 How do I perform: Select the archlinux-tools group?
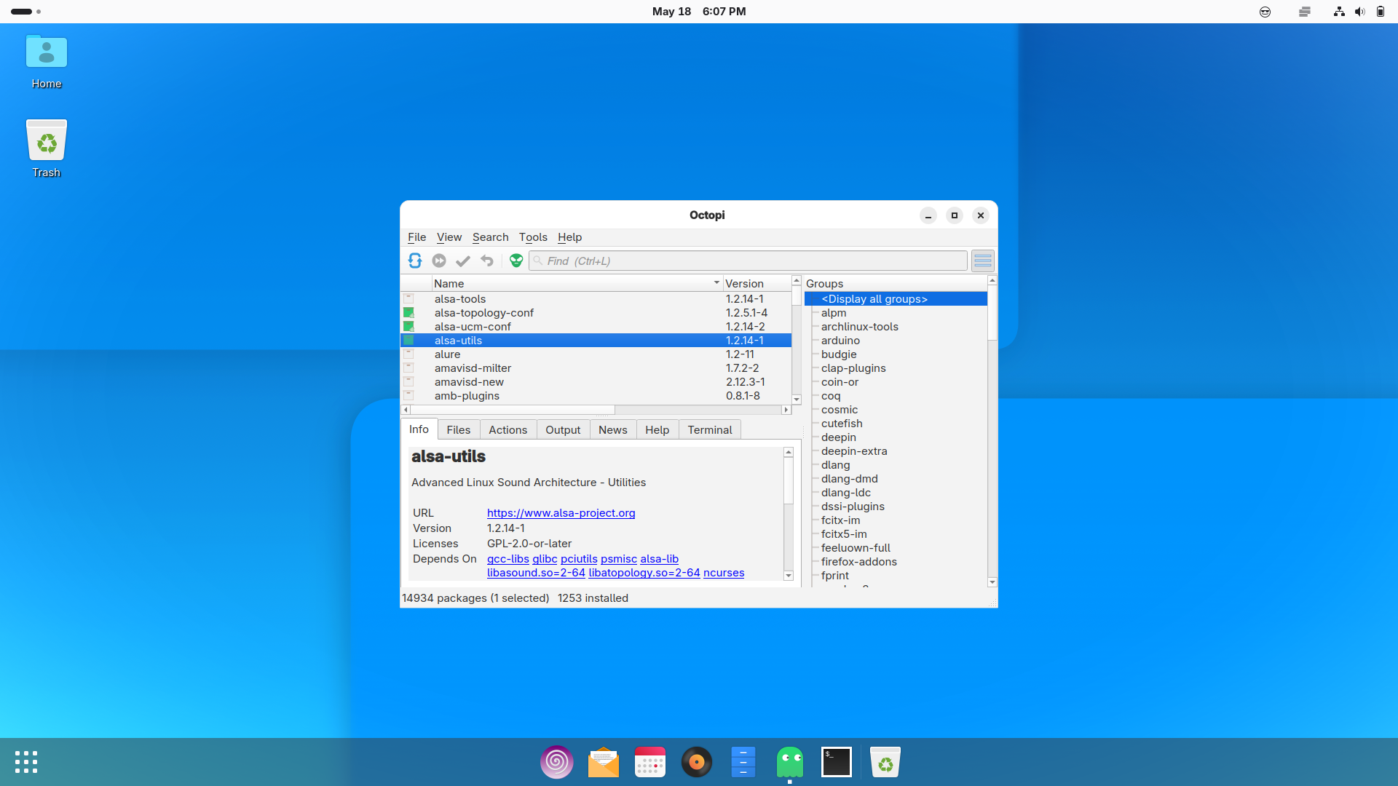[x=860, y=327]
